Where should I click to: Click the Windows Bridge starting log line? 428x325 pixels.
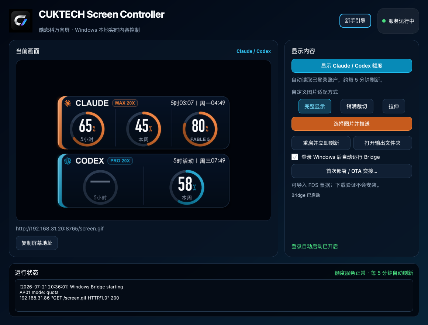[71, 287]
